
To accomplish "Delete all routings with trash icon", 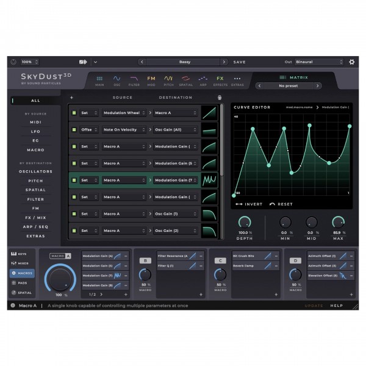I will [220, 98].
